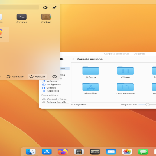
Task: Open the Documentos folder in Dolphin
Action: coord(126,89)
